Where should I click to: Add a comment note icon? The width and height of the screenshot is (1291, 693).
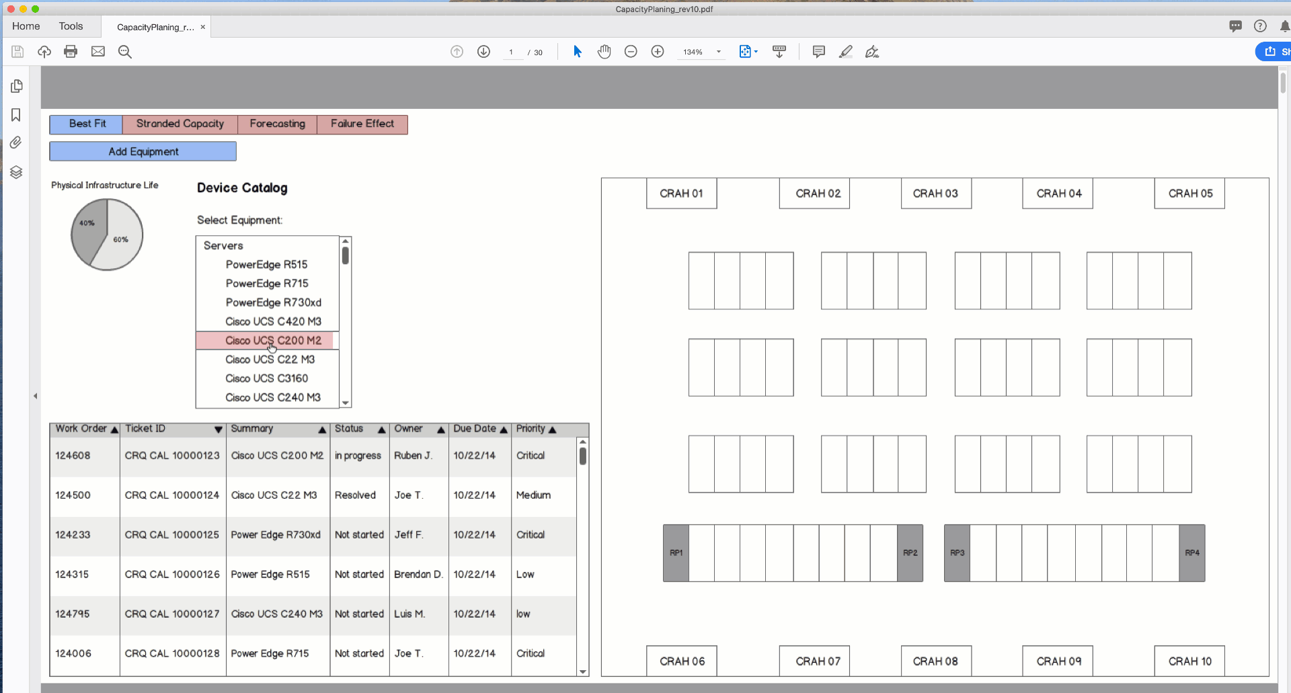[x=818, y=52]
